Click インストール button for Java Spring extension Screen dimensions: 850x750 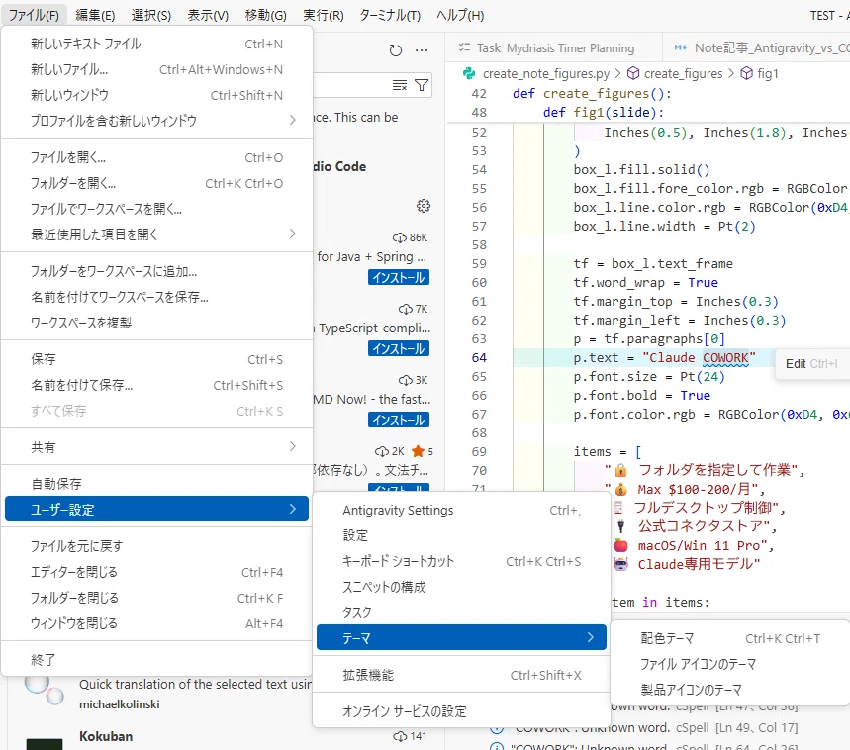click(399, 277)
